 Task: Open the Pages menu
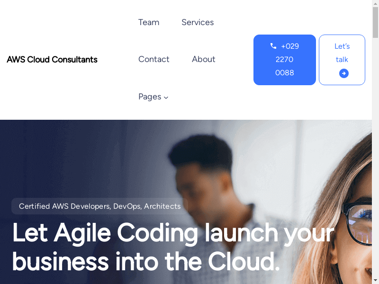coord(153,97)
